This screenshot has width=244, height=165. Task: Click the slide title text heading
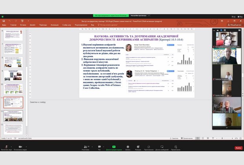pos(136,38)
